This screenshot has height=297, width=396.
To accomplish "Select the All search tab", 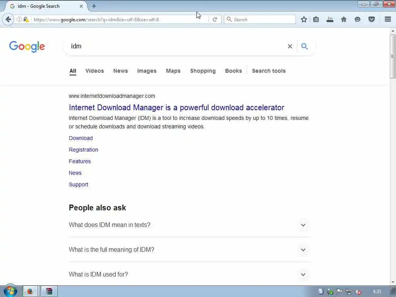I will coord(73,71).
